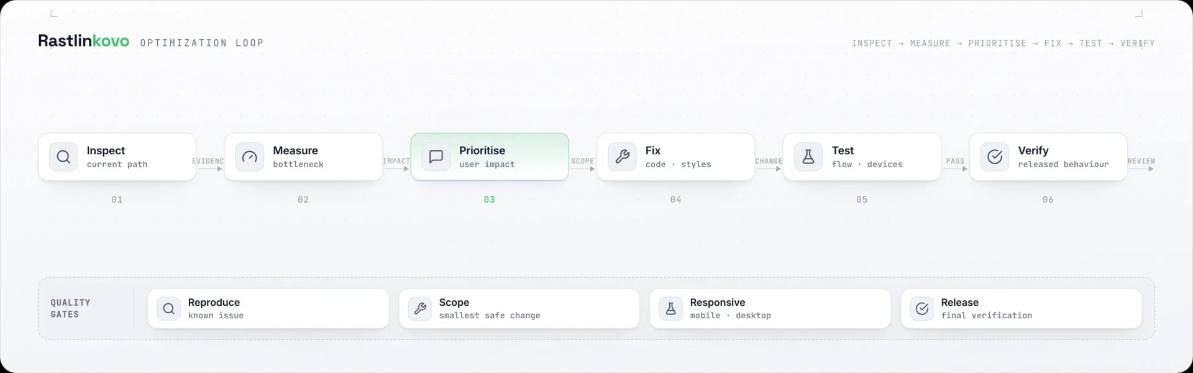1193x373 pixels.
Task: Click the flask icon in Test card
Action: click(808, 157)
